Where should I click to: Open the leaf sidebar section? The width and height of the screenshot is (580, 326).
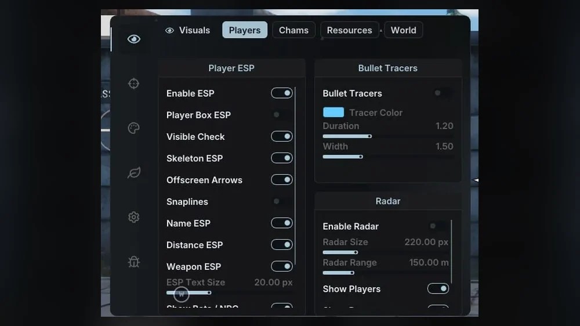click(133, 172)
